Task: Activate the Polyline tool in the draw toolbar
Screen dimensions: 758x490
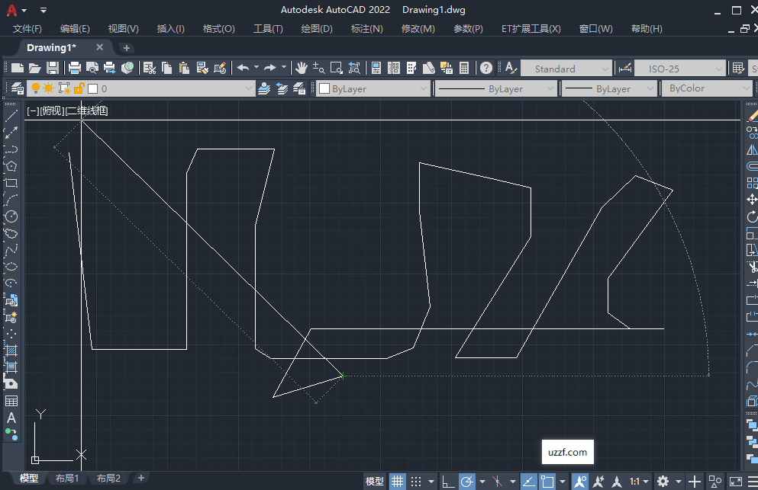Action: [x=10, y=150]
